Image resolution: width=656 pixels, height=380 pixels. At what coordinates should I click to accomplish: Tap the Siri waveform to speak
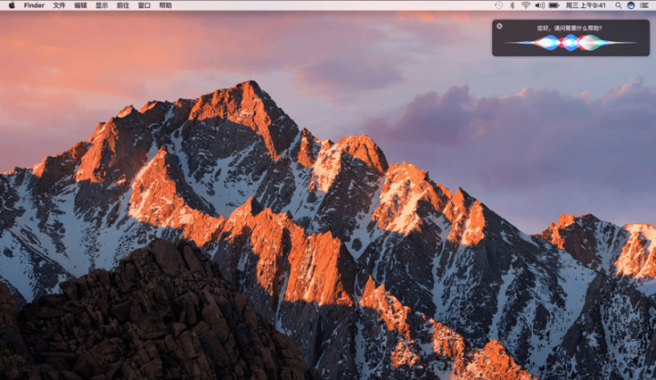(x=570, y=43)
